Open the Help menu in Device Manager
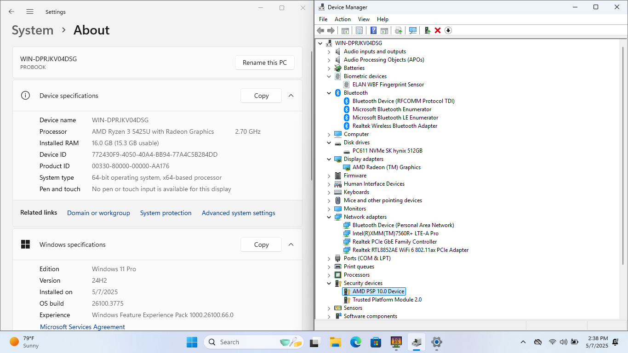The image size is (628, 353). pyautogui.click(x=383, y=19)
